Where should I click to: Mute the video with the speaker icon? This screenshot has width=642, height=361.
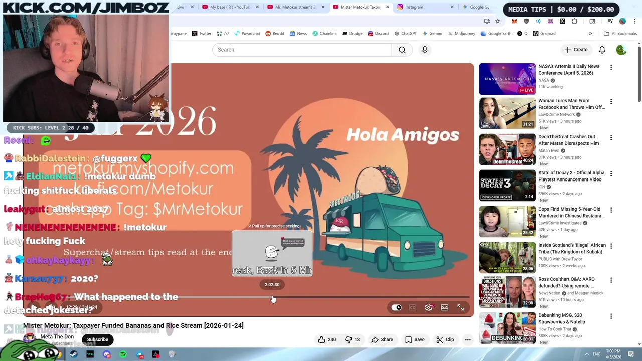[51, 307]
